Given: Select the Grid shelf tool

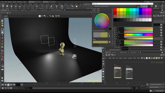Looking at the screenshot, I should [20, 7].
